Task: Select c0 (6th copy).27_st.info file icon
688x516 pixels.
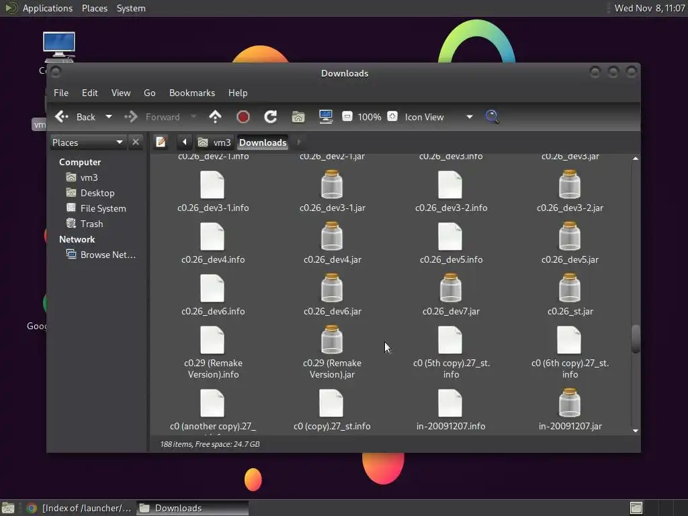Action: click(x=570, y=340)
